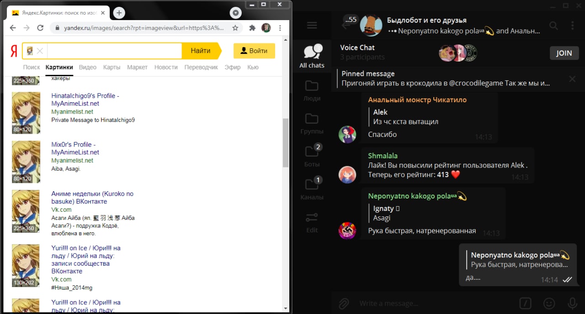Viewport: 585px width, 314px height.
Task: Open Chrome profile avatar
Action: 266,28
